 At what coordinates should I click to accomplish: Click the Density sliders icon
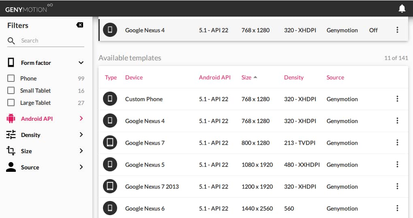[x=11, y=135]
